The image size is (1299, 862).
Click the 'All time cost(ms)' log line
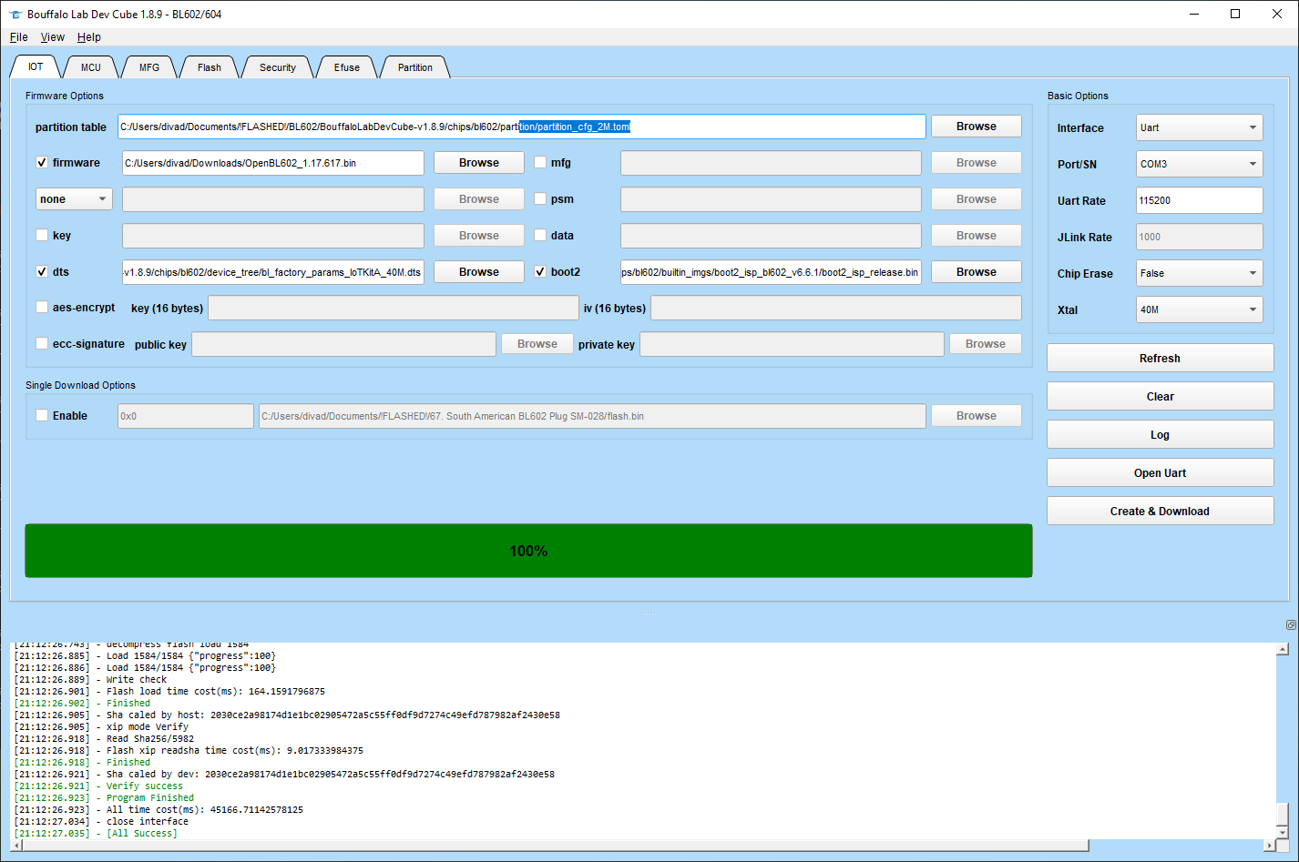coord(159,810)
